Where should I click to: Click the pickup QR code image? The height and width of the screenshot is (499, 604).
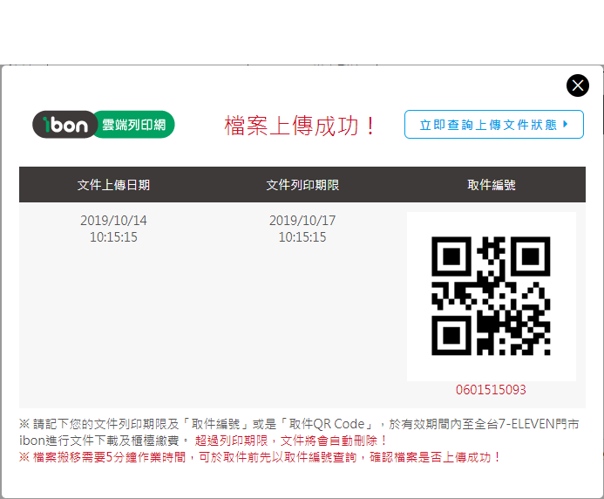(491, 296)
